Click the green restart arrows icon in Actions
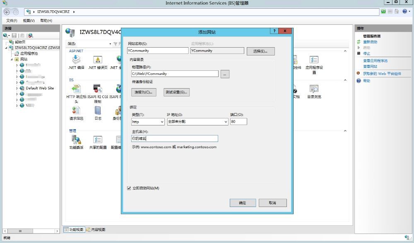The width and height of the screenshot is (414, 243). pyautogui.click(x=359, y=42)
